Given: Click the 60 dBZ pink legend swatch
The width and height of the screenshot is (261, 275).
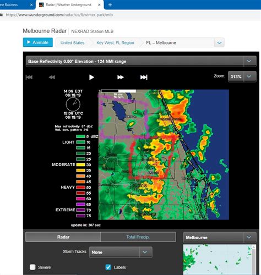Looking at the screenshot, I should pos(80,199).
